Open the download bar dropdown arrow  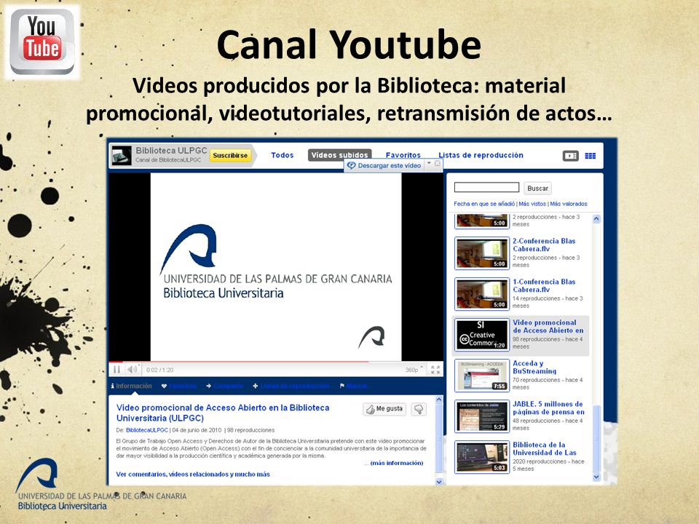pos(429,164)
